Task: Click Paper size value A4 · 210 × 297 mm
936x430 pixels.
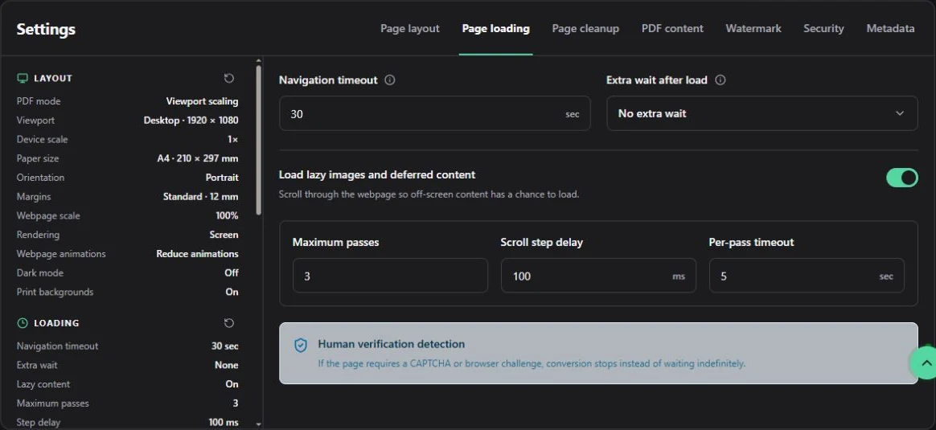Action: click(198, 158)
